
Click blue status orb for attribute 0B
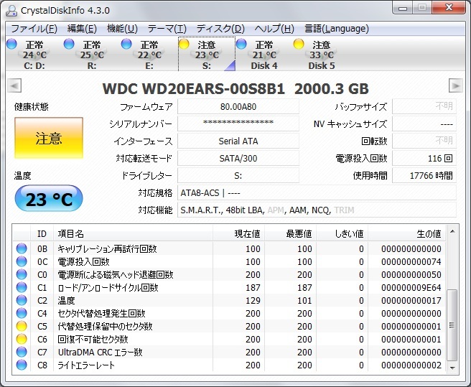pos(22,249)
